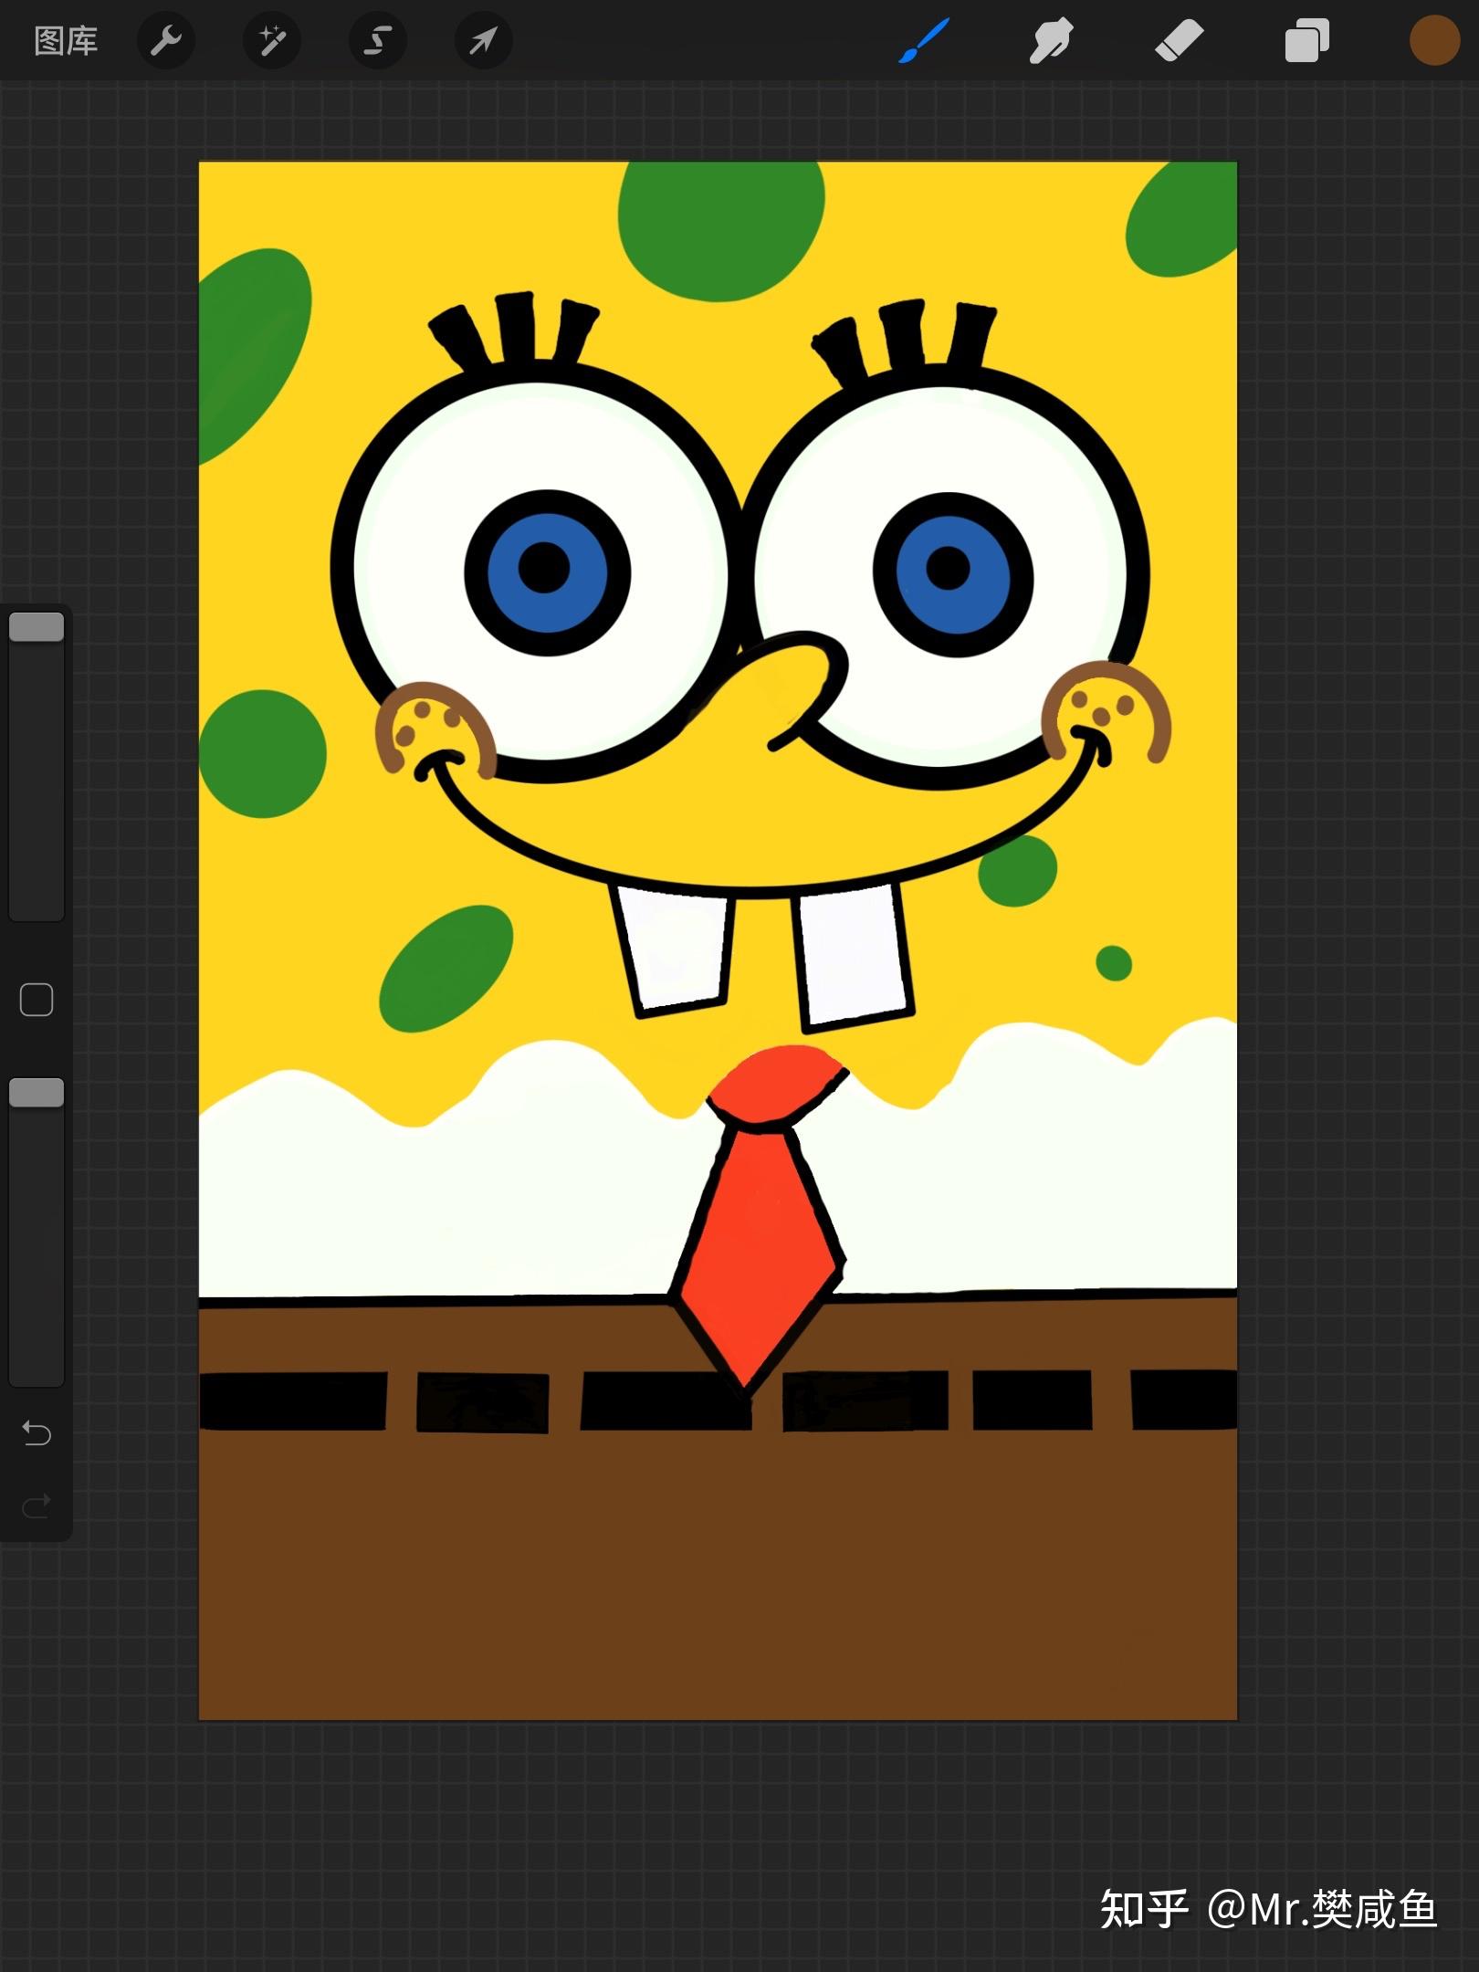Undo the last stroke

[37, 1433]
